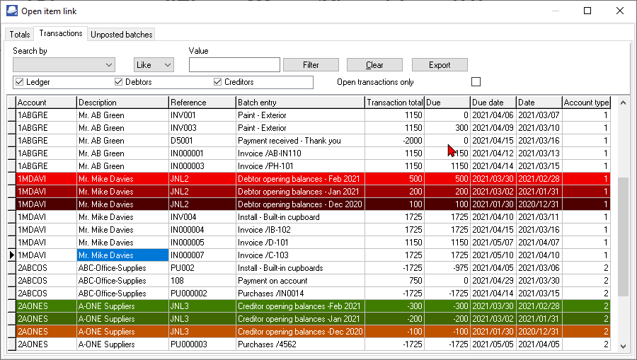
Task: Click the Open item link app icon
Action: click(x=12, y=11)
